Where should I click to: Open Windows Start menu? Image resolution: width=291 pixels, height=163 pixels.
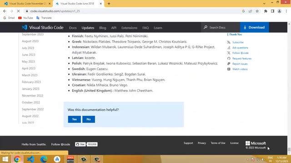tap(5, 159)
